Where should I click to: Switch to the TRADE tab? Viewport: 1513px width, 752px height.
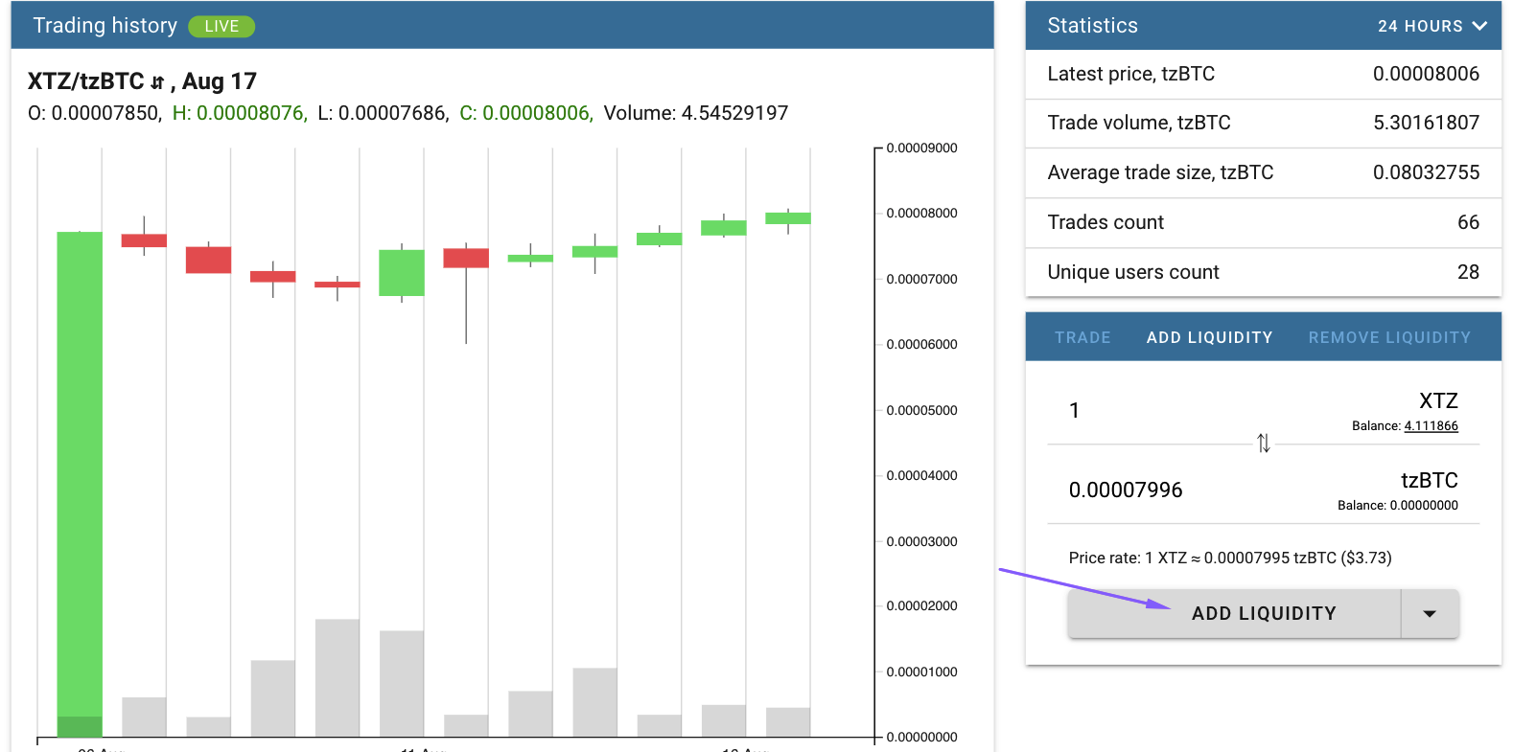coord(1082,337)
